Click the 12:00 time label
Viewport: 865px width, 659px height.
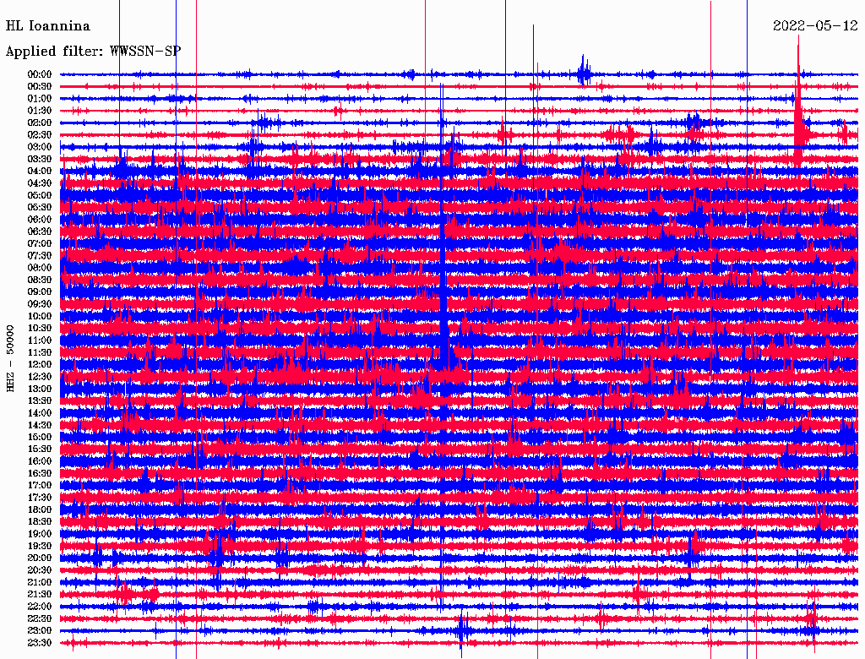pos(40,365)
